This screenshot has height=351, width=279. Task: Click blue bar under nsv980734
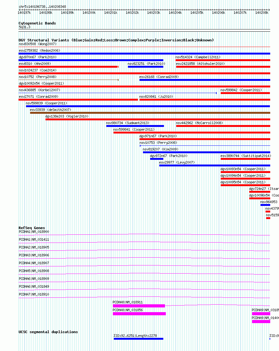tap(135, 126)
